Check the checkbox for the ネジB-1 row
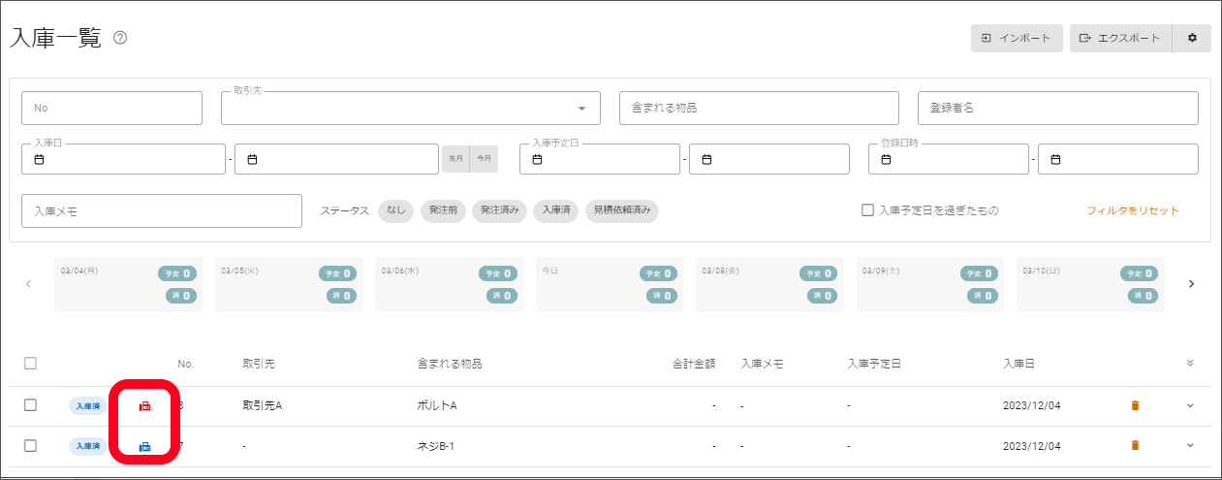This screenshot has height=480, width=1222. [30, 445]
